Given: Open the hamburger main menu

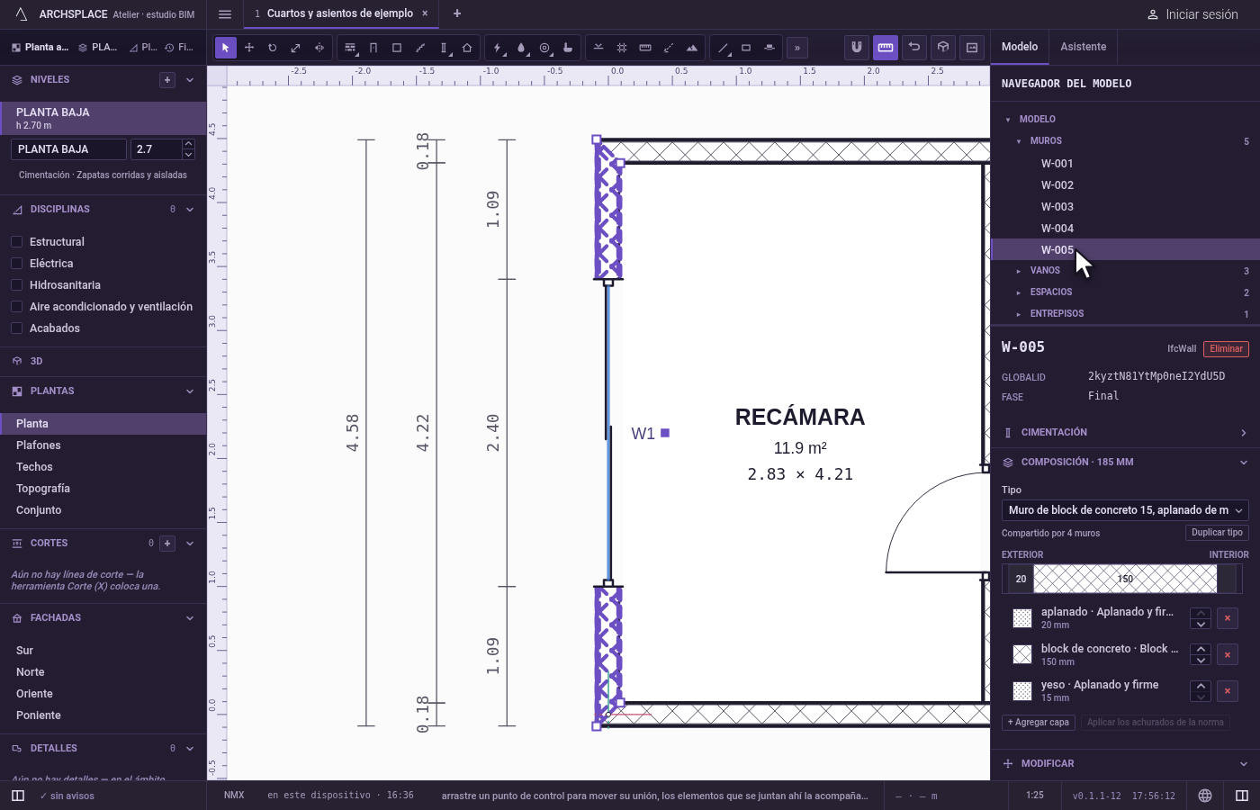Looking at the screenshot, I should point(225,14).
